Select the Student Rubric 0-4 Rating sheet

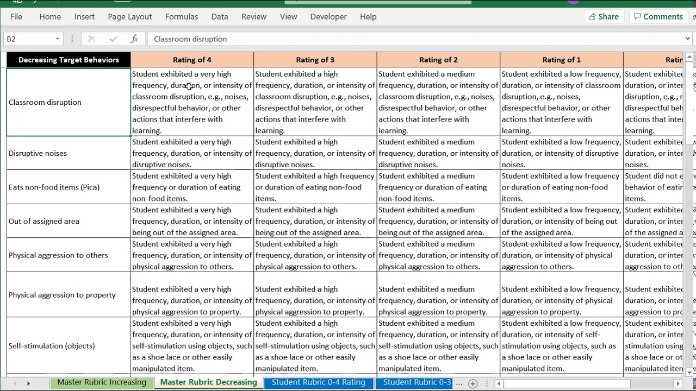click(318, 382)
